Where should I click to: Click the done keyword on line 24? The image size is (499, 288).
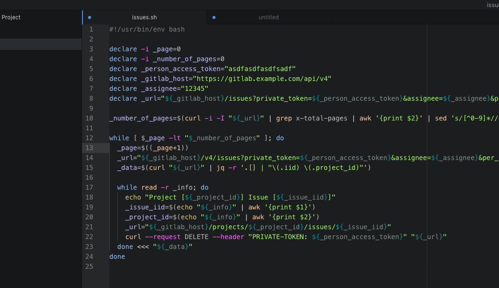tap(117, 256)
